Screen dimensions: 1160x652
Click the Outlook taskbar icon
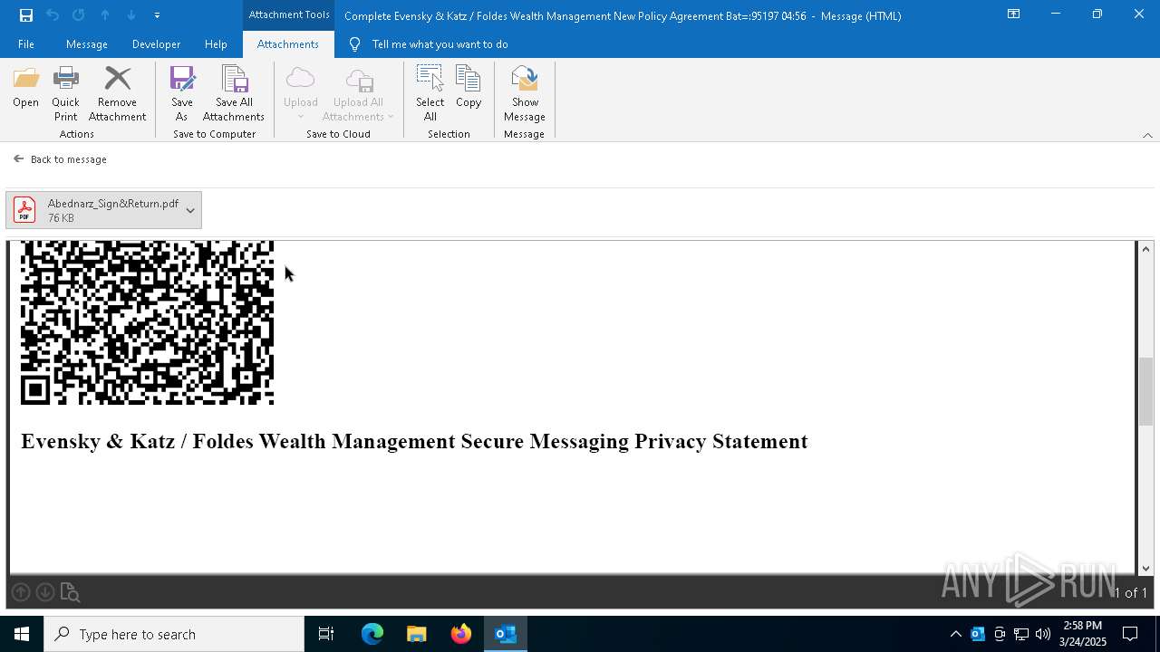[506, 634]
